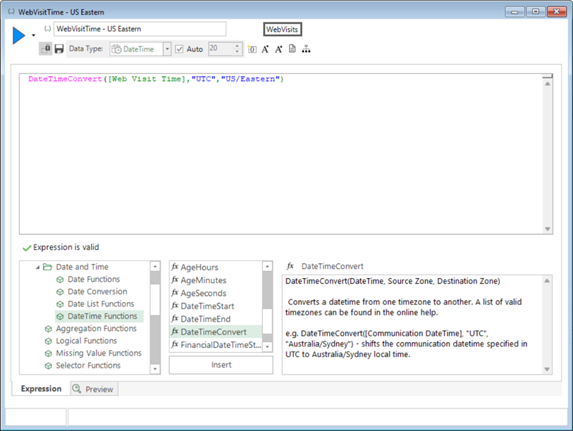The height and width of the screenshot is (431, 573).
Task: Select the Expression tab
Action: [41, 389]
